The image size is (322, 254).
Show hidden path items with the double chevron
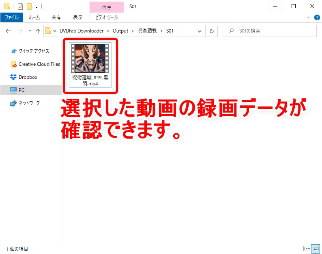55,30
